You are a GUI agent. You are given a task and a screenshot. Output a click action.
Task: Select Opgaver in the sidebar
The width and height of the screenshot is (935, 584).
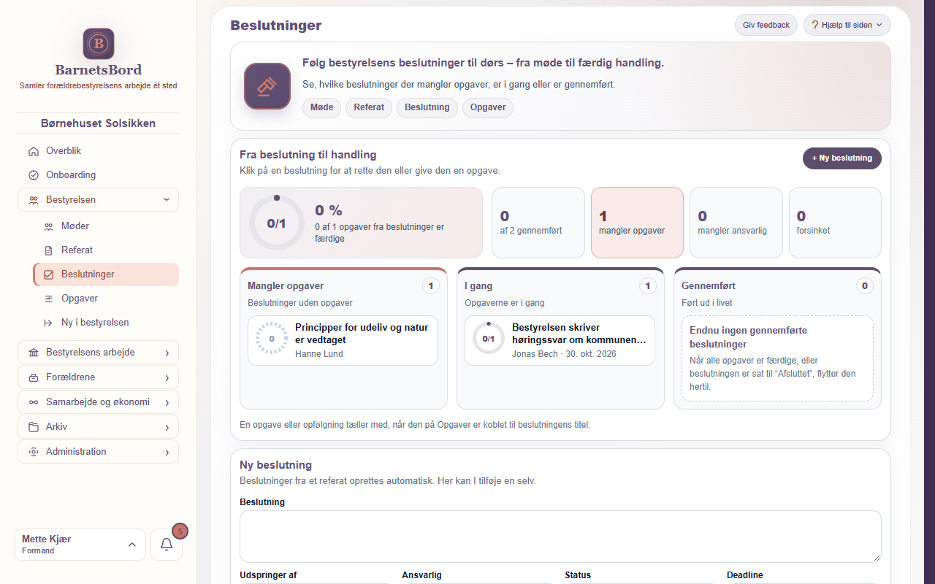106,299
